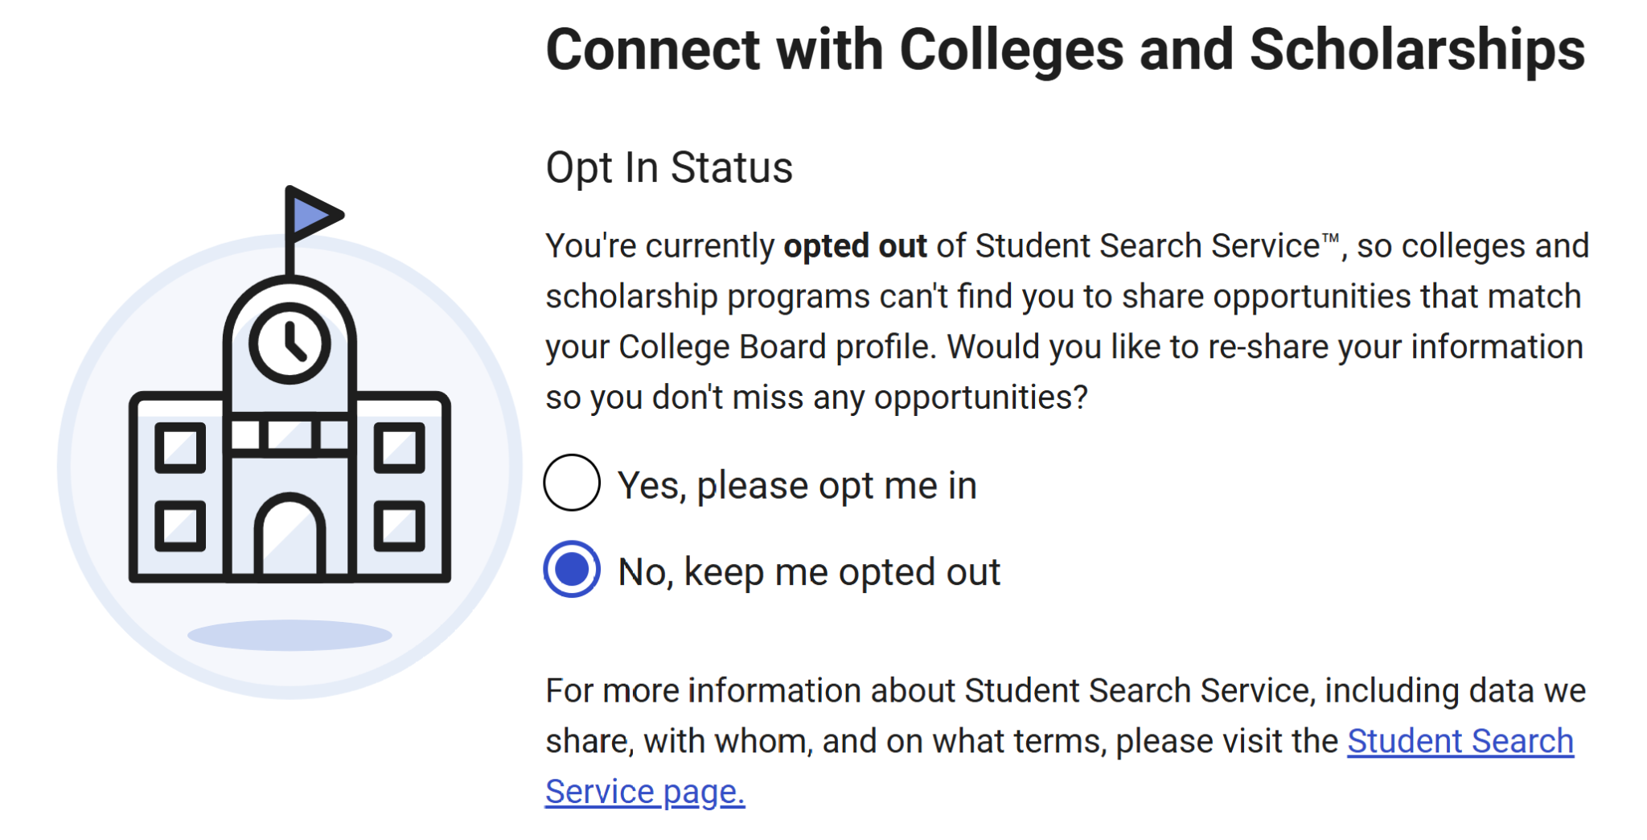This screenshot has height=840, width=1647.
Task: Click the "Connect with Colleges and Scholarships" heading
Action: click(1065, 50)
